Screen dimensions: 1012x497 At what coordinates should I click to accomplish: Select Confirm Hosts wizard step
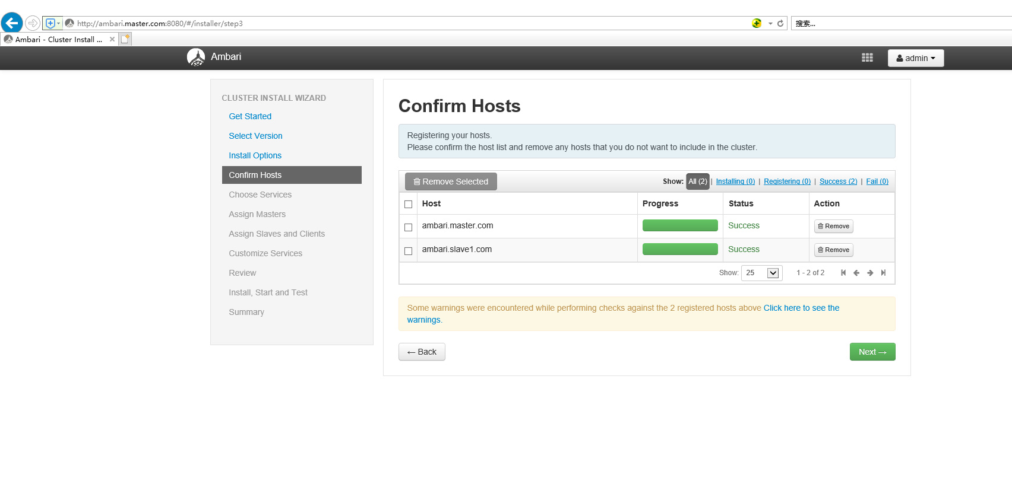[292, 175]
